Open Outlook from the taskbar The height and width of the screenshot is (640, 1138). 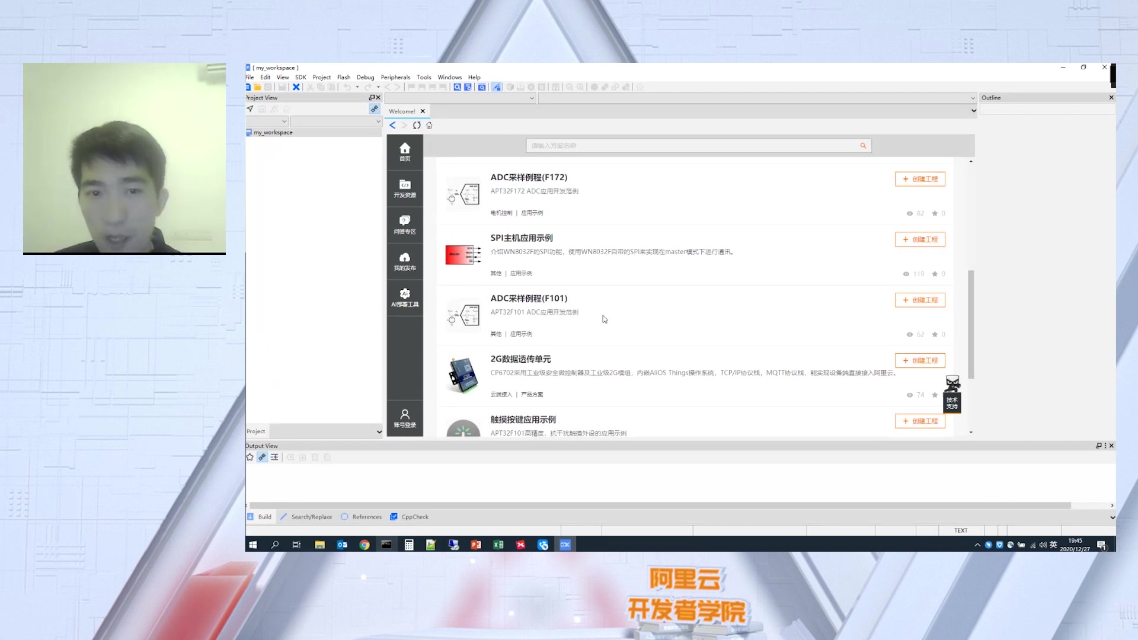click(x=342, y=545)
